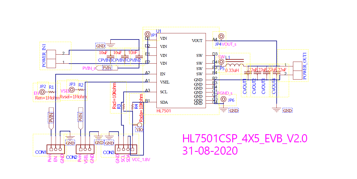
Task: Select the JP3 VSEL test point circle
Action: click(x=72, y=90)
